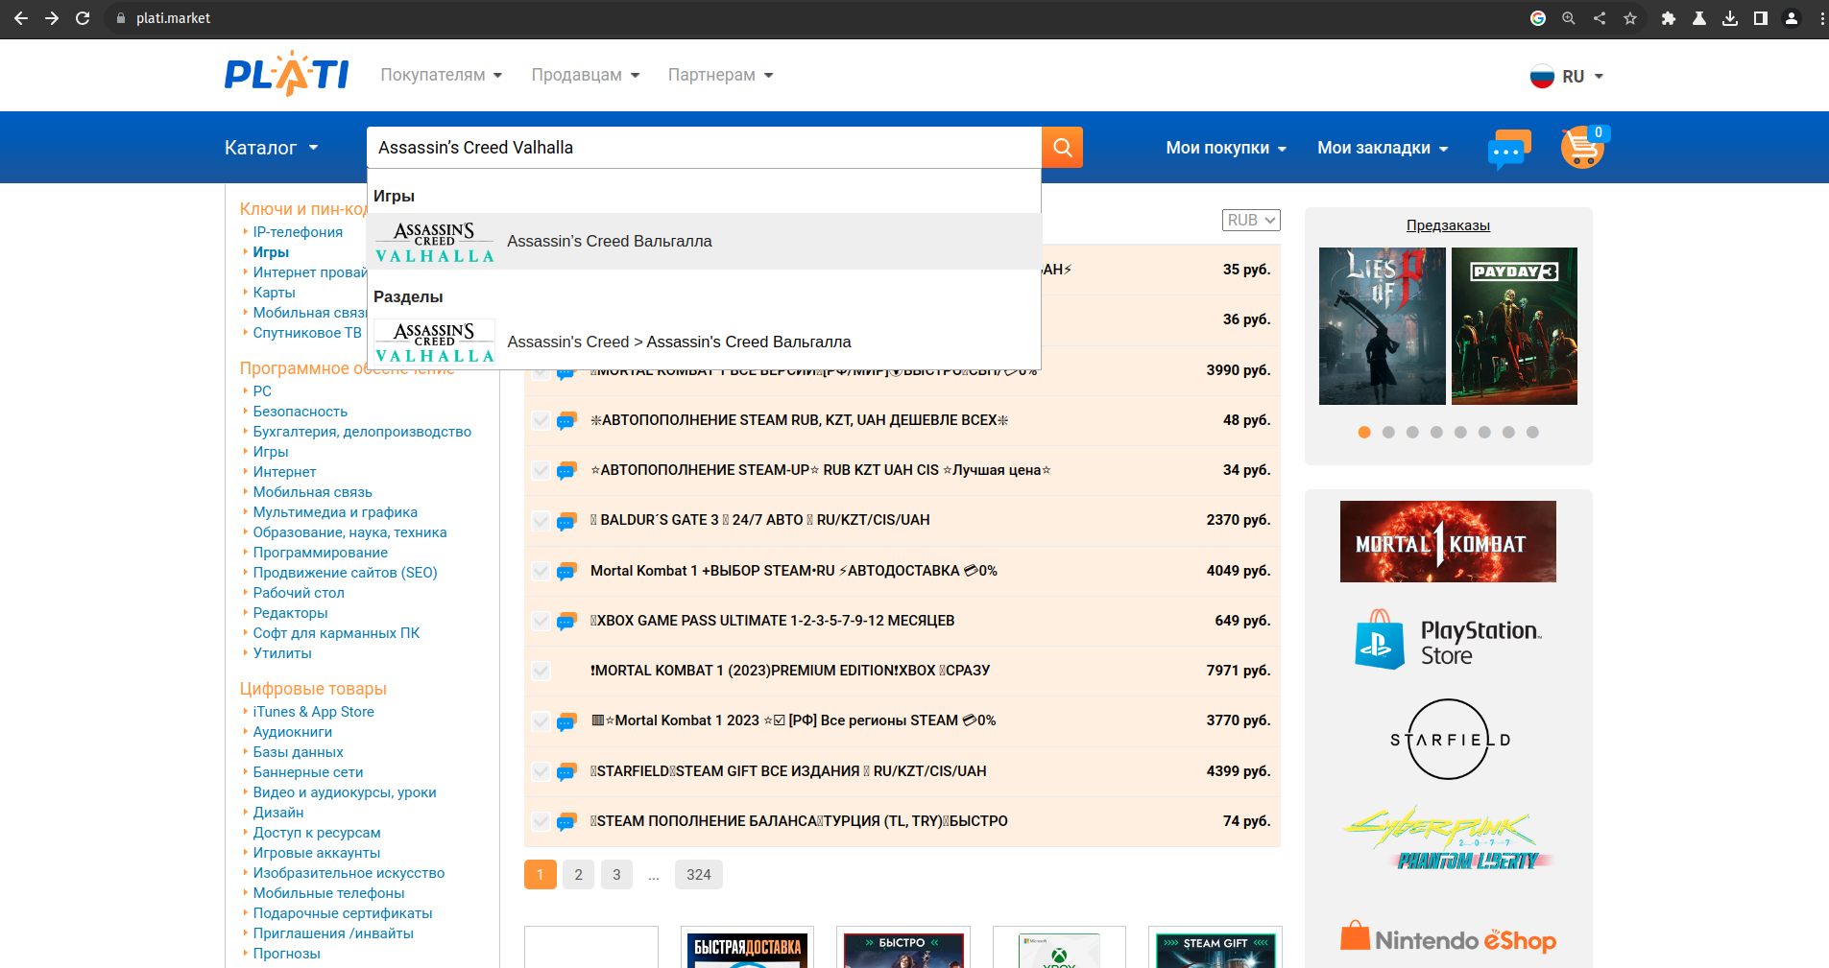The image size is (1829, 968).
Task: Select Assassin's Creed > Вальгалла section suggestion
Action: pos(705,342)
